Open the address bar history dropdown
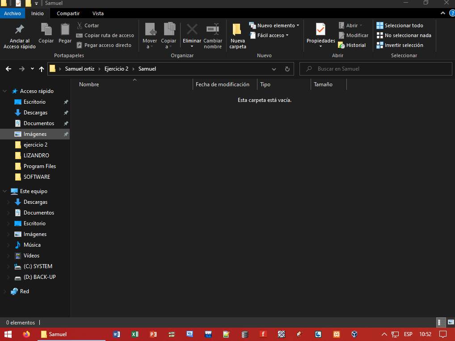This screenshot has height=341, width=455. 274,69
